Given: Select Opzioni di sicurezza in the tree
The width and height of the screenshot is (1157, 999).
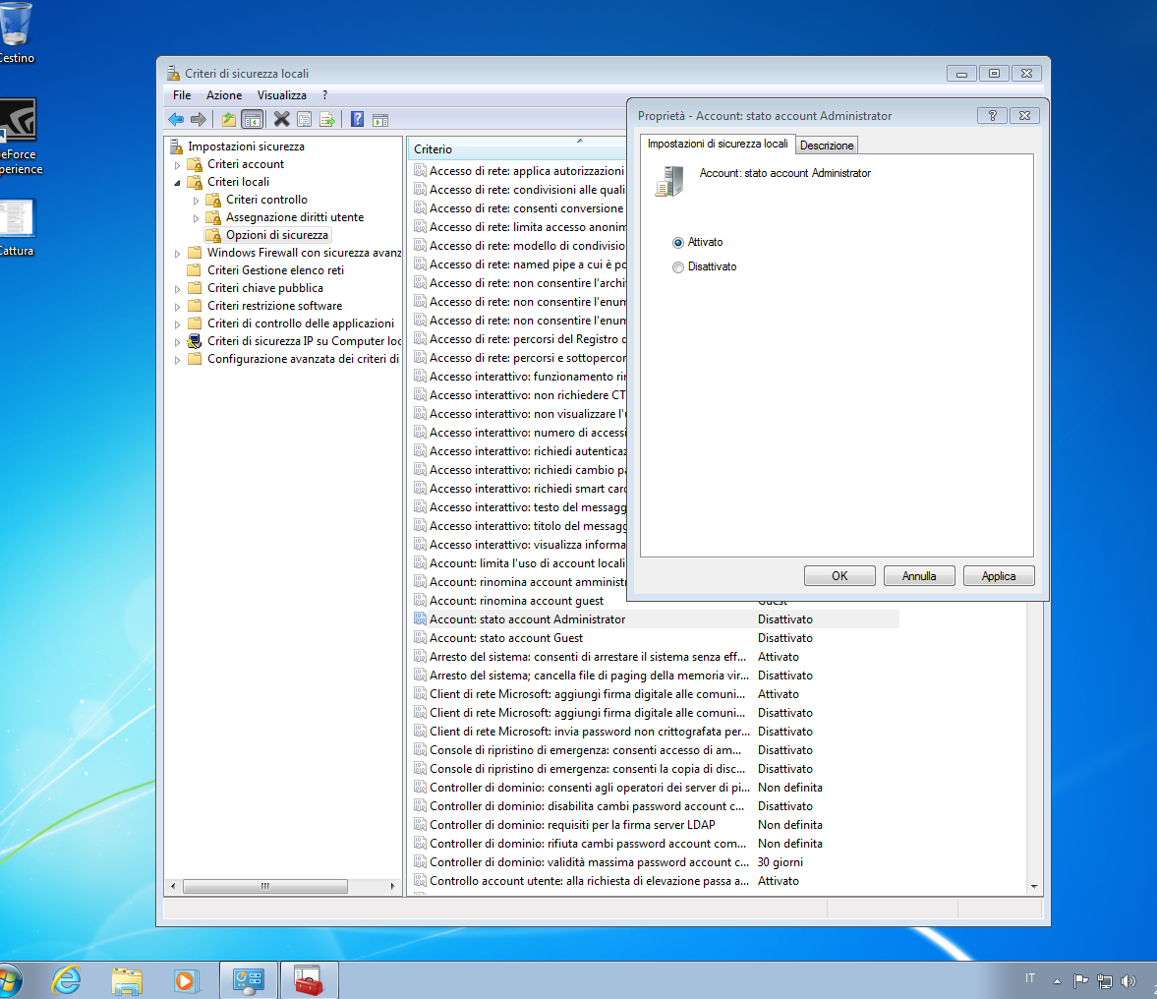Looking at the screenshot, I should coord(276,235).
